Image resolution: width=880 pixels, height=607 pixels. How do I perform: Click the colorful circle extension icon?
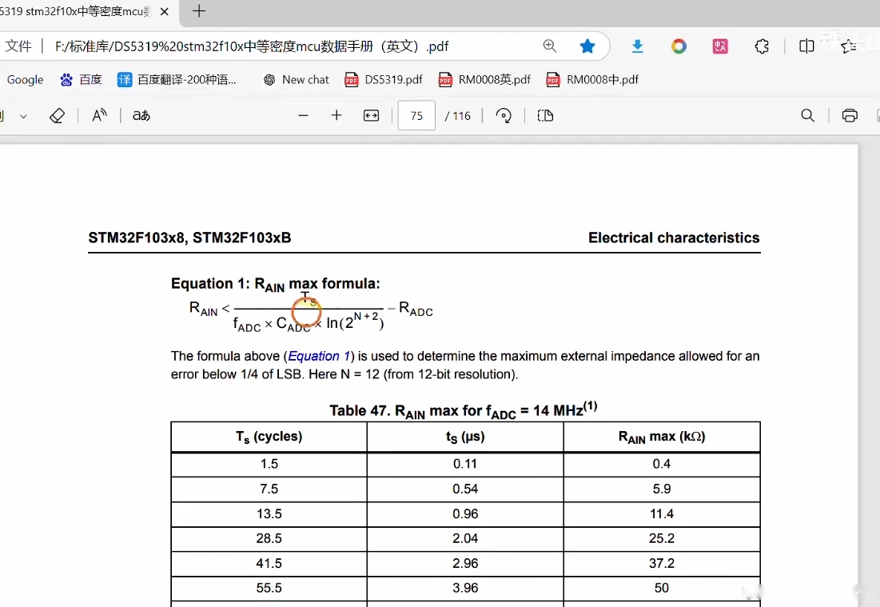pos(679,46)
